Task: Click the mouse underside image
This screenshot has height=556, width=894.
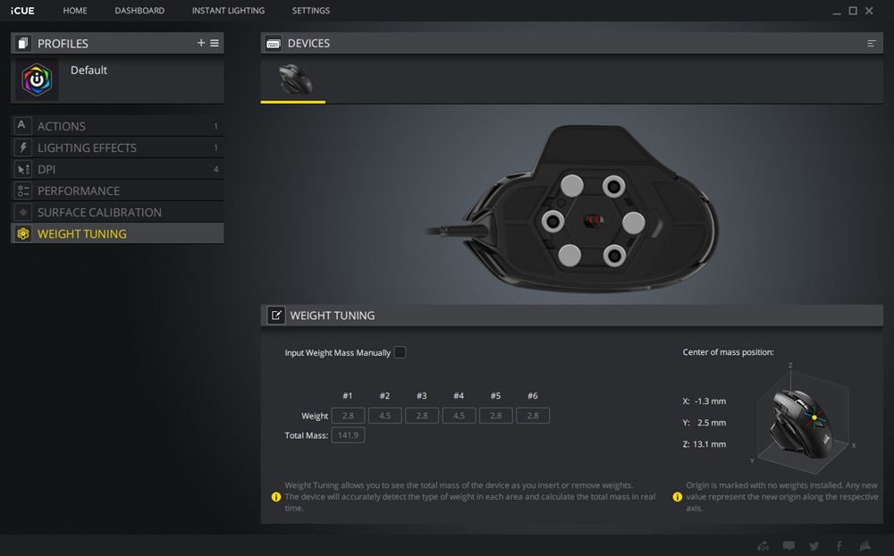Action: click(x=572, y=208)
